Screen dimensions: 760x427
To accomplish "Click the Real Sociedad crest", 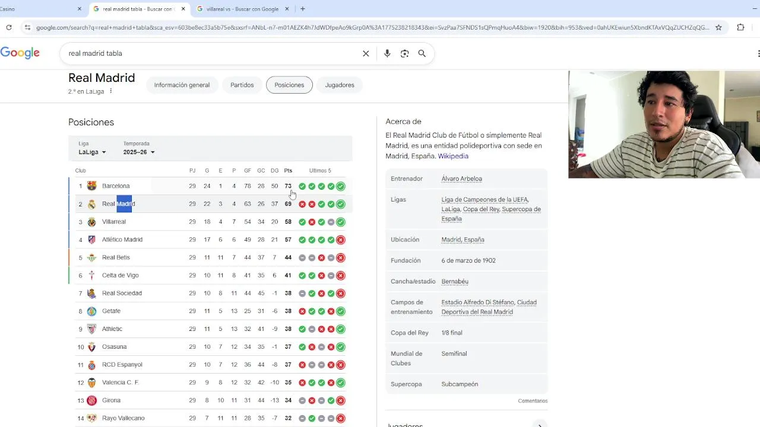I will click(91, 293).
